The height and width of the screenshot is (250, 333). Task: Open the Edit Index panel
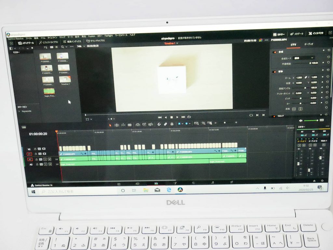click(x=72, y=42)
